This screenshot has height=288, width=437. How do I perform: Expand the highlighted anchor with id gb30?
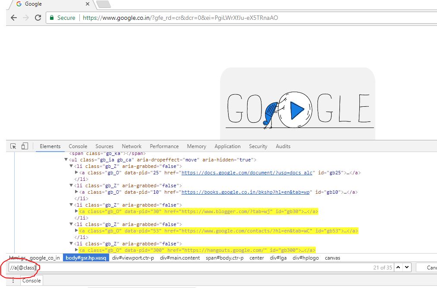(76, 211)
